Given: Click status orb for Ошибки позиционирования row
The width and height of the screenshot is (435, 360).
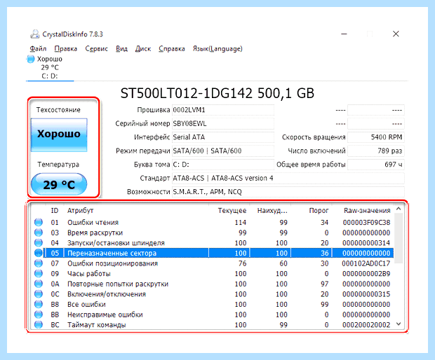Looking at the screenshot, I should coord(39,263).
